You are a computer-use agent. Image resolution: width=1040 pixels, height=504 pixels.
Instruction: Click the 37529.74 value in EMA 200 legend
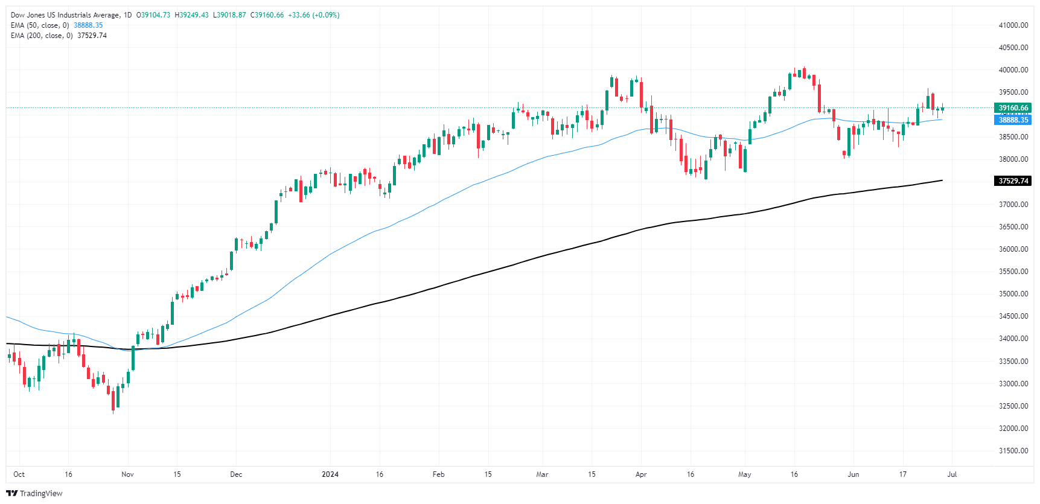point(92,36)
